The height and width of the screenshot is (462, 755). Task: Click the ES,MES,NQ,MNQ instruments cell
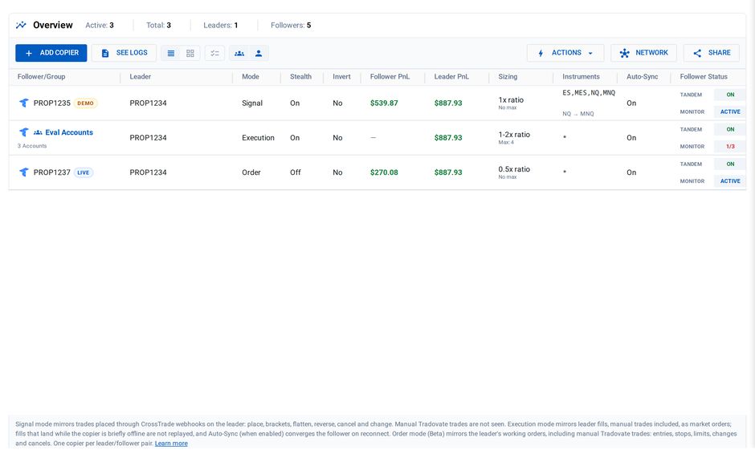click(589, 93)
